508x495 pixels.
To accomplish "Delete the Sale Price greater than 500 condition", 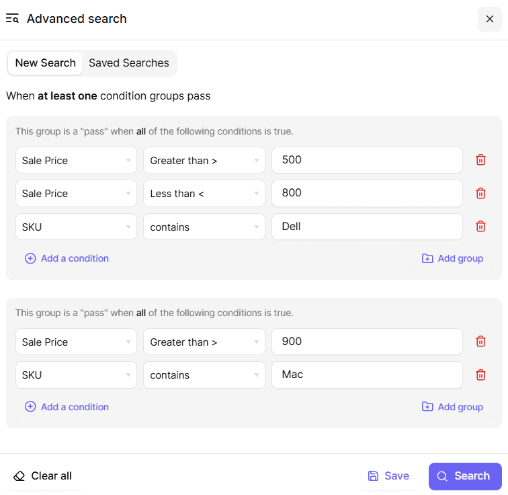I will [x=480, y=160].
